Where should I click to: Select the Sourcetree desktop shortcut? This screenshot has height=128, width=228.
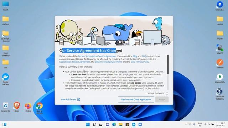(220, 6)
